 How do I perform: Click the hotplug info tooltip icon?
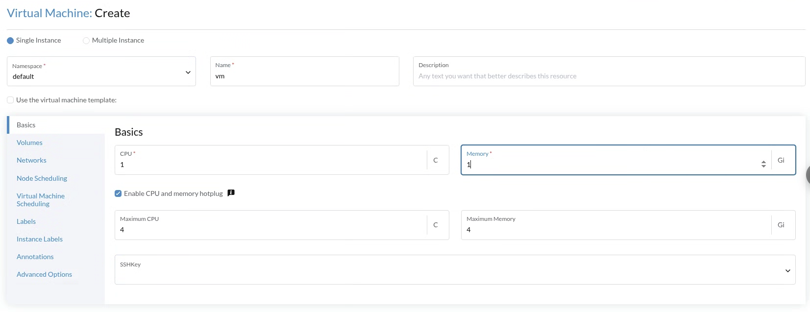231,193
